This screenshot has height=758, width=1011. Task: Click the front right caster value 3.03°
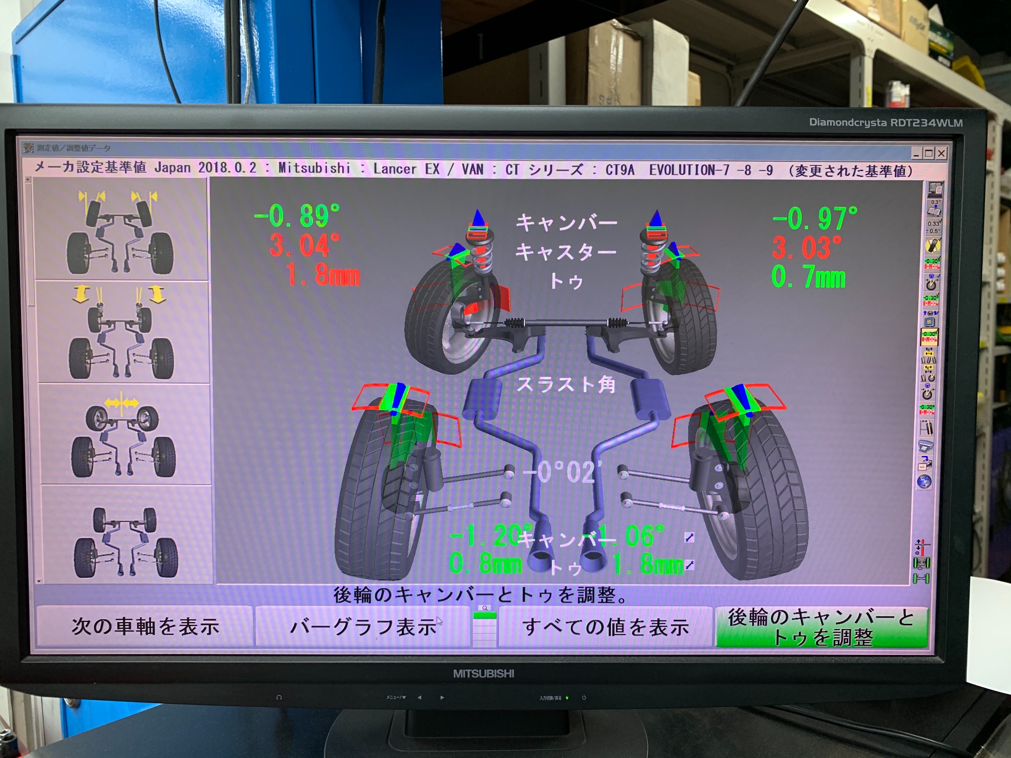tap(807, 247)
